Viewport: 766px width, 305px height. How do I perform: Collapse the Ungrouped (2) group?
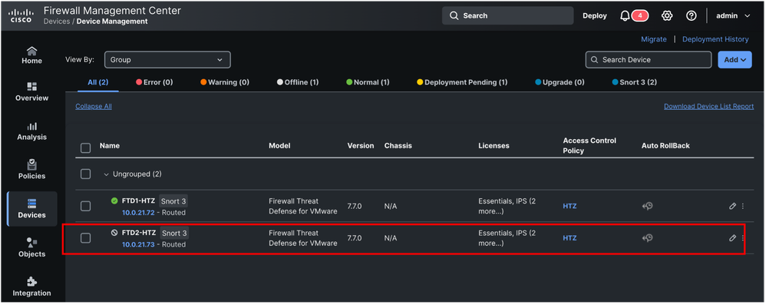[107, 174]
